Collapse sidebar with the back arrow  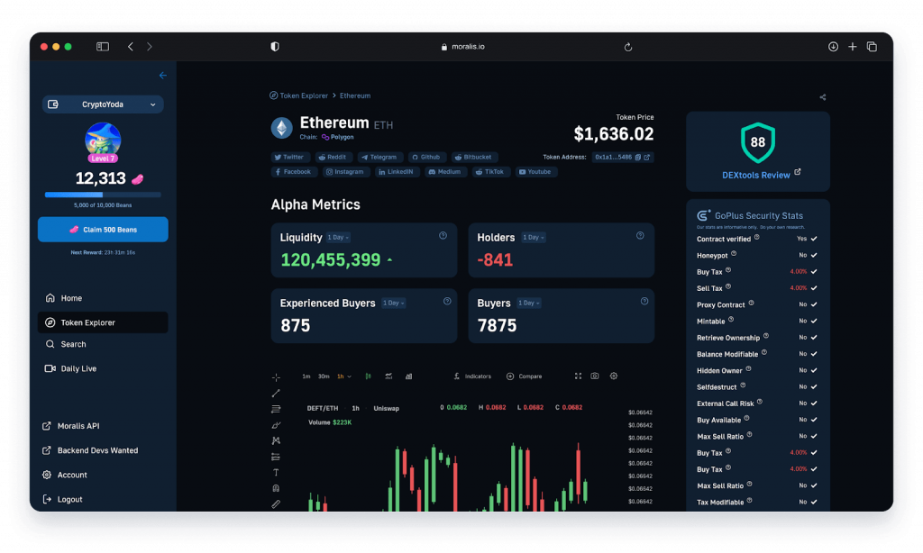point(162,76)
